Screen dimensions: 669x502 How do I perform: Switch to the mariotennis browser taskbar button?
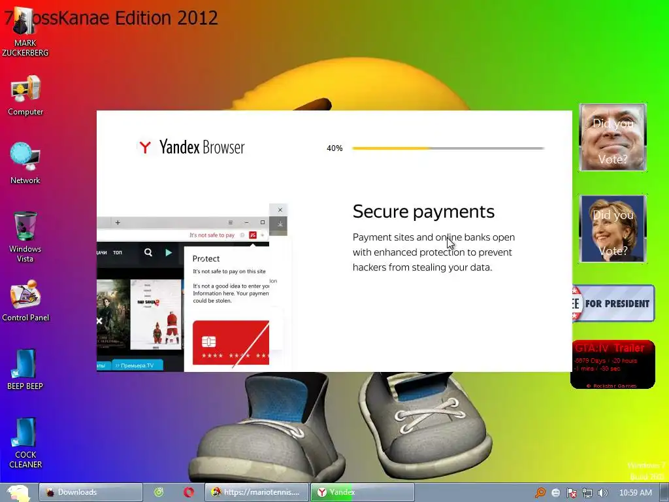click(256, 492)
